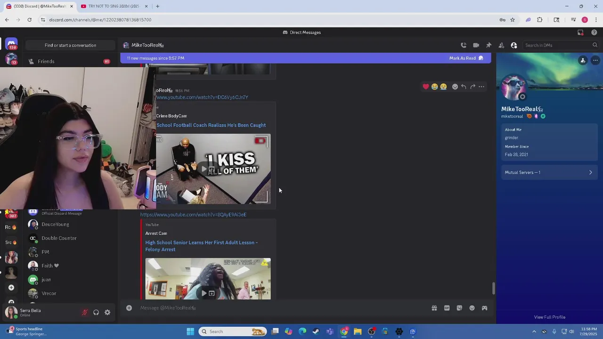The image size is (603, 339).
Task: Bookmark this page with the star icon
Action: pos(513,20)
